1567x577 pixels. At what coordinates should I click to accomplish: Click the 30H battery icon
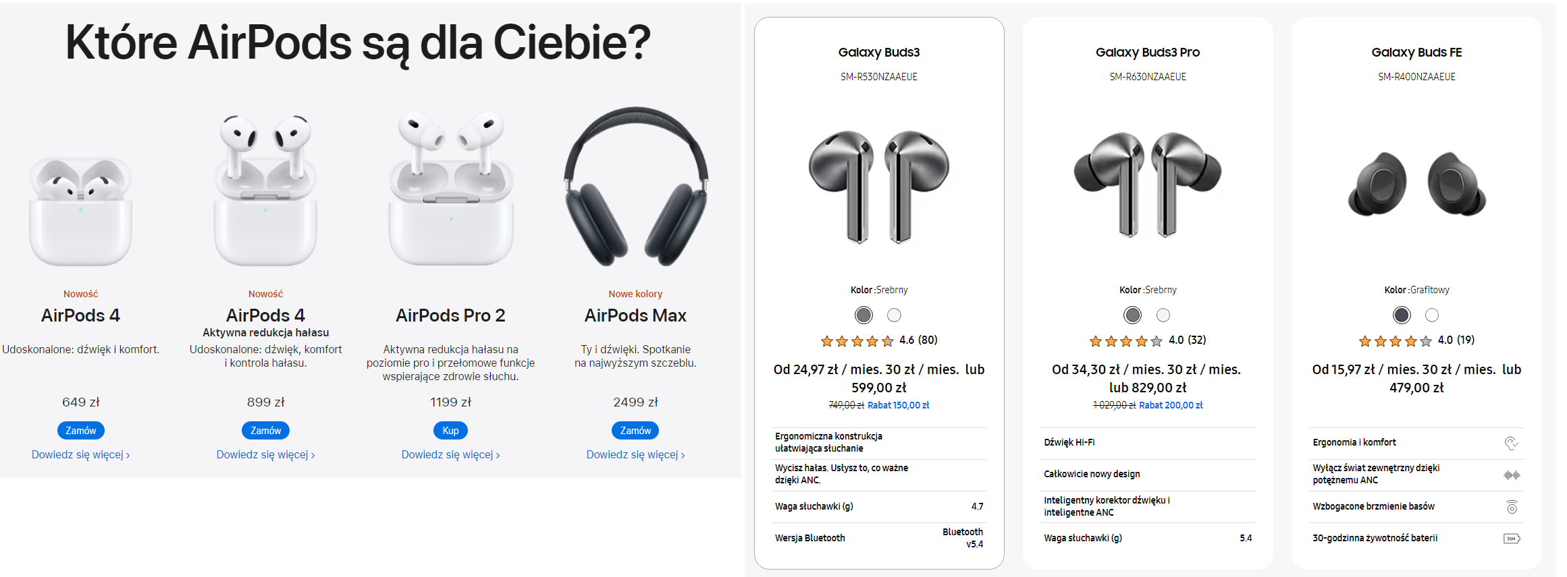click(1511, 539)
